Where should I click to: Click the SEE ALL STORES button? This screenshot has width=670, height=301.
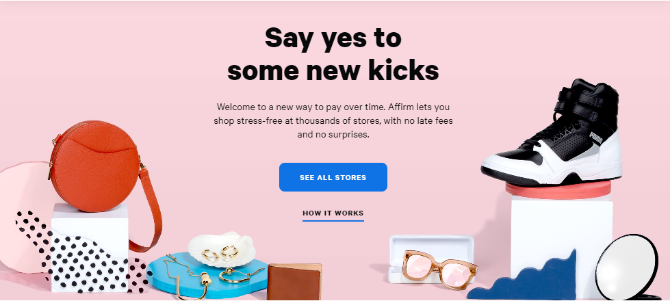pyautogui.click(x=333, y=177)
